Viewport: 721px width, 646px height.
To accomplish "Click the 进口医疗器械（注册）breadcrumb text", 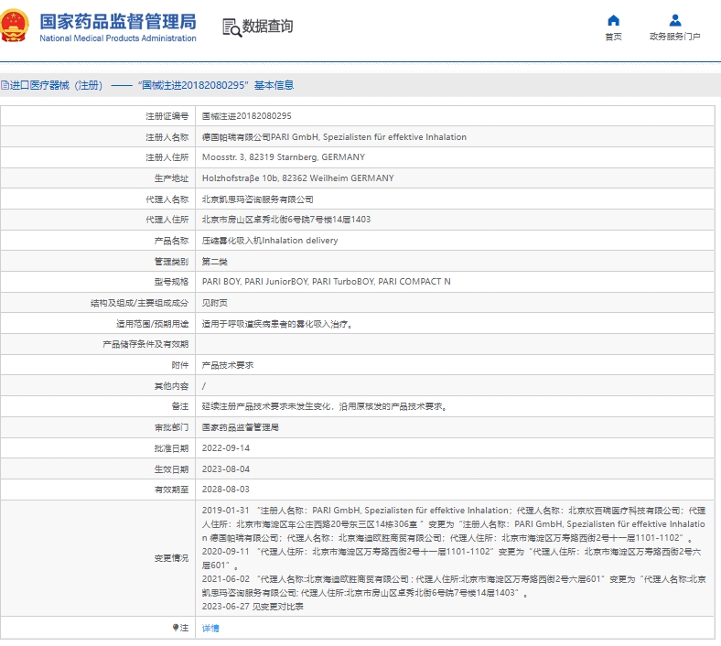I will point(56,85).
